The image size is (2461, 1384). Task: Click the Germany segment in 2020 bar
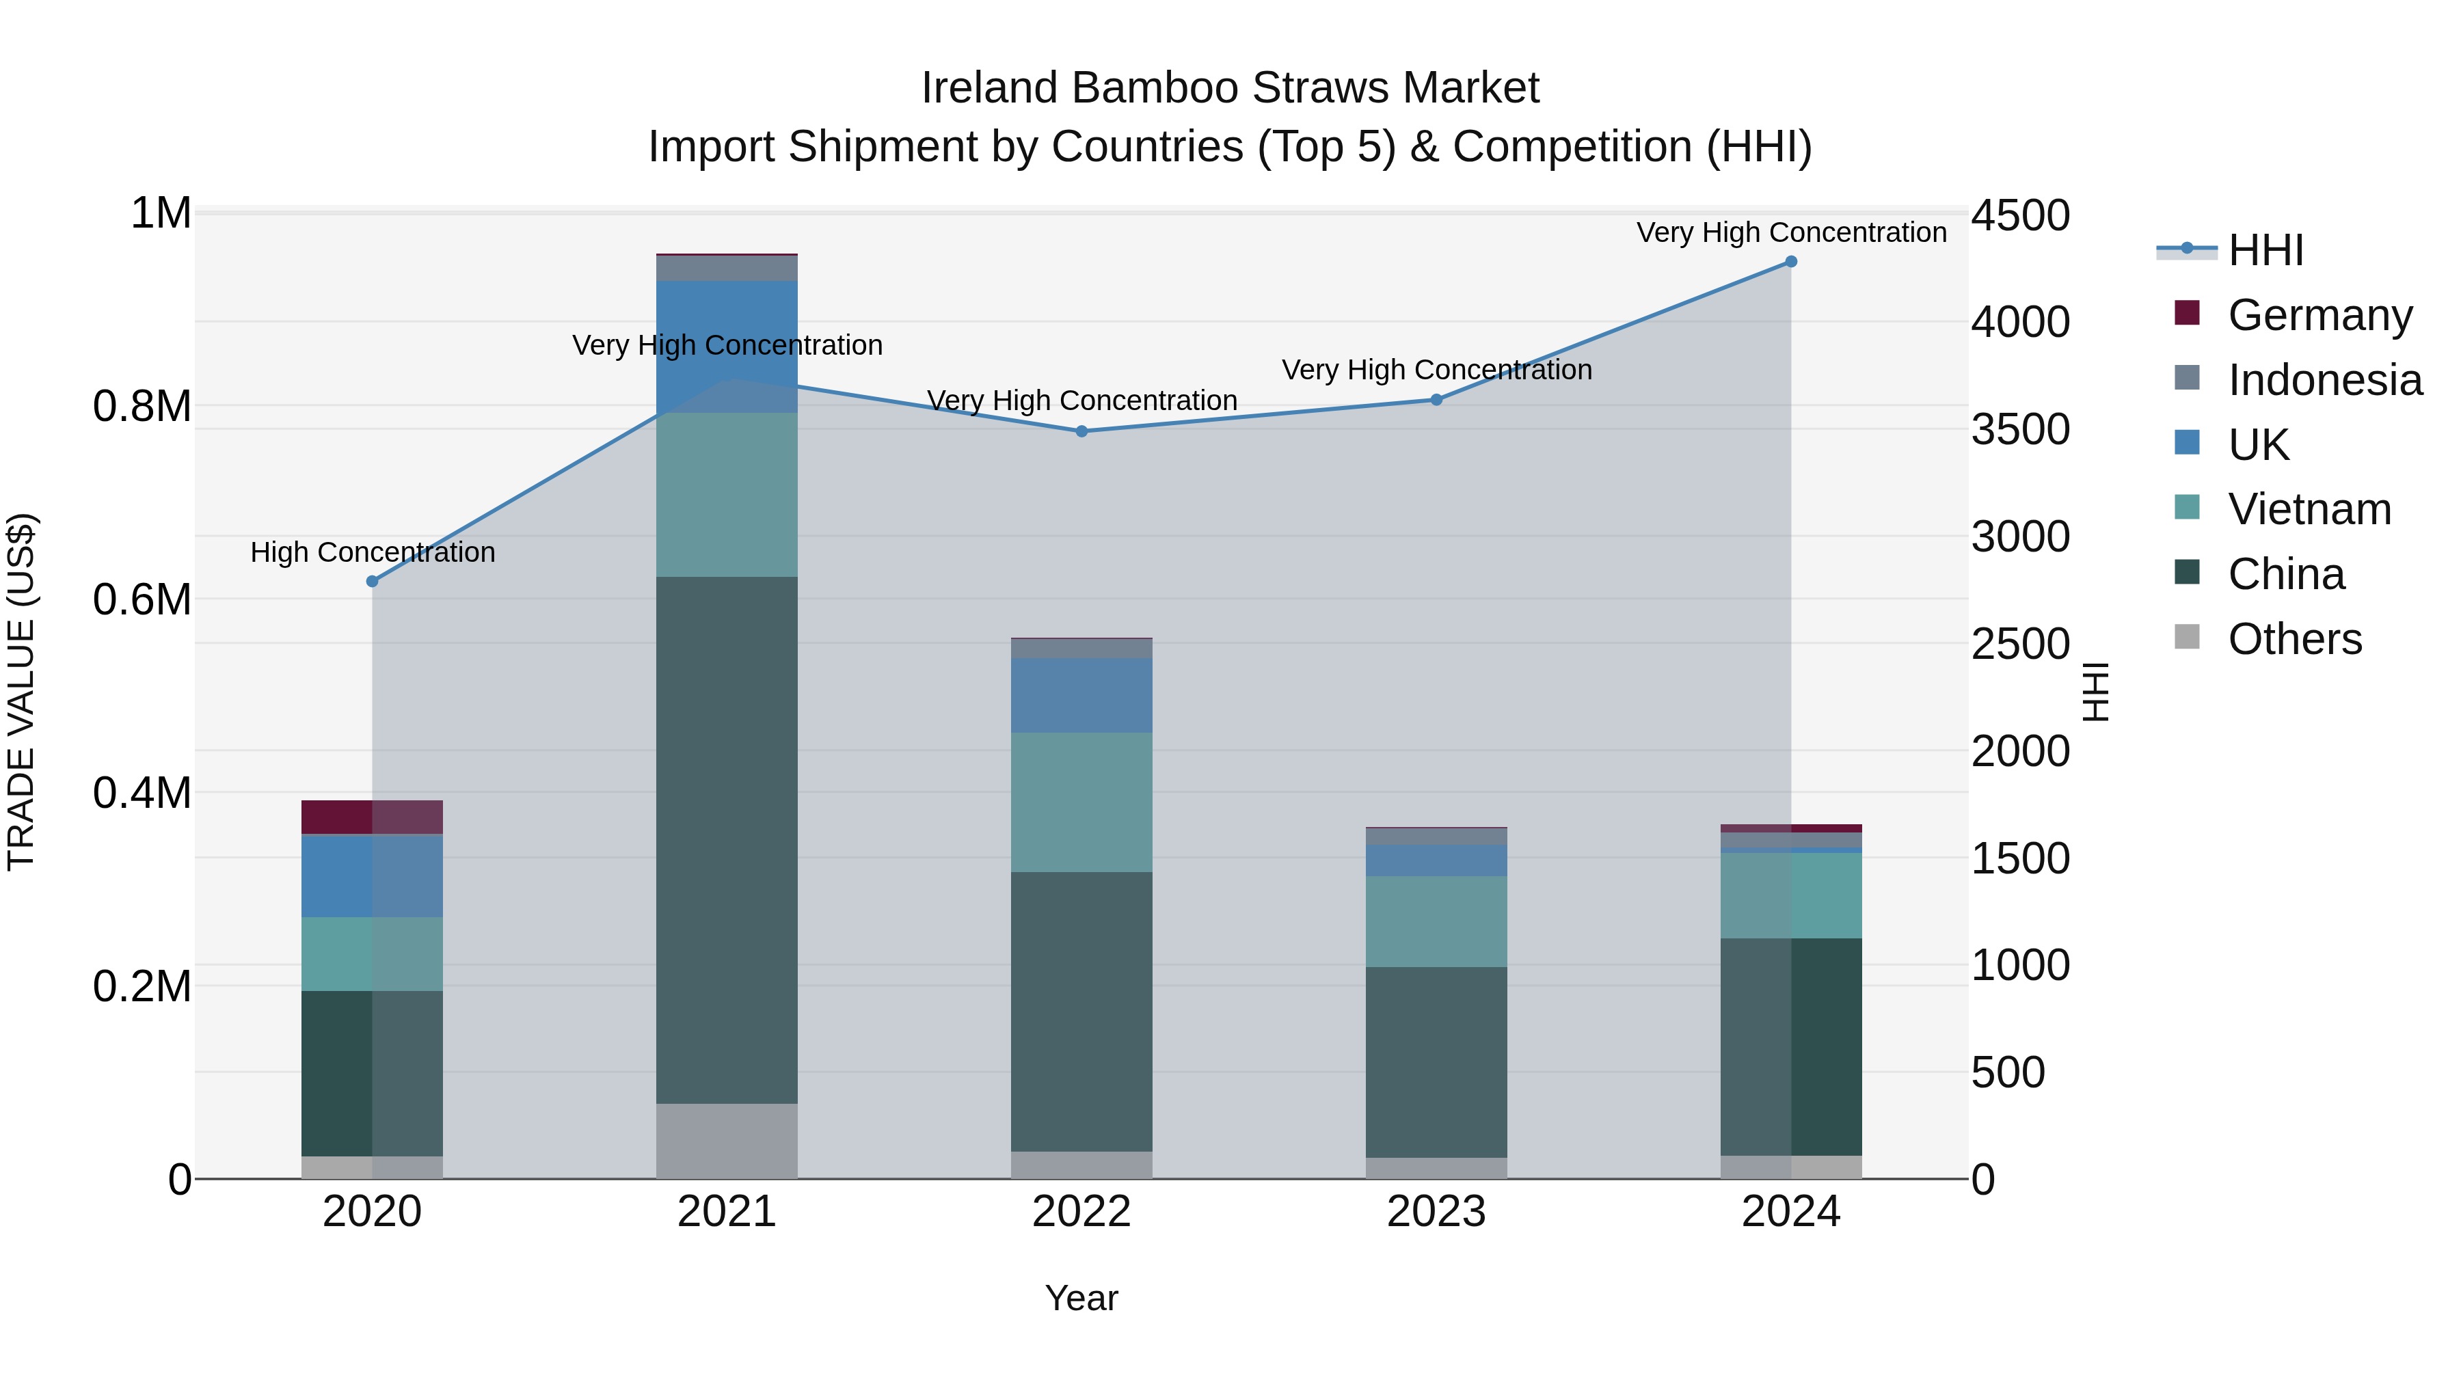click(x=373, y=817)
